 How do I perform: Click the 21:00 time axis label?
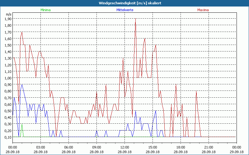click(x=209, y=147)
